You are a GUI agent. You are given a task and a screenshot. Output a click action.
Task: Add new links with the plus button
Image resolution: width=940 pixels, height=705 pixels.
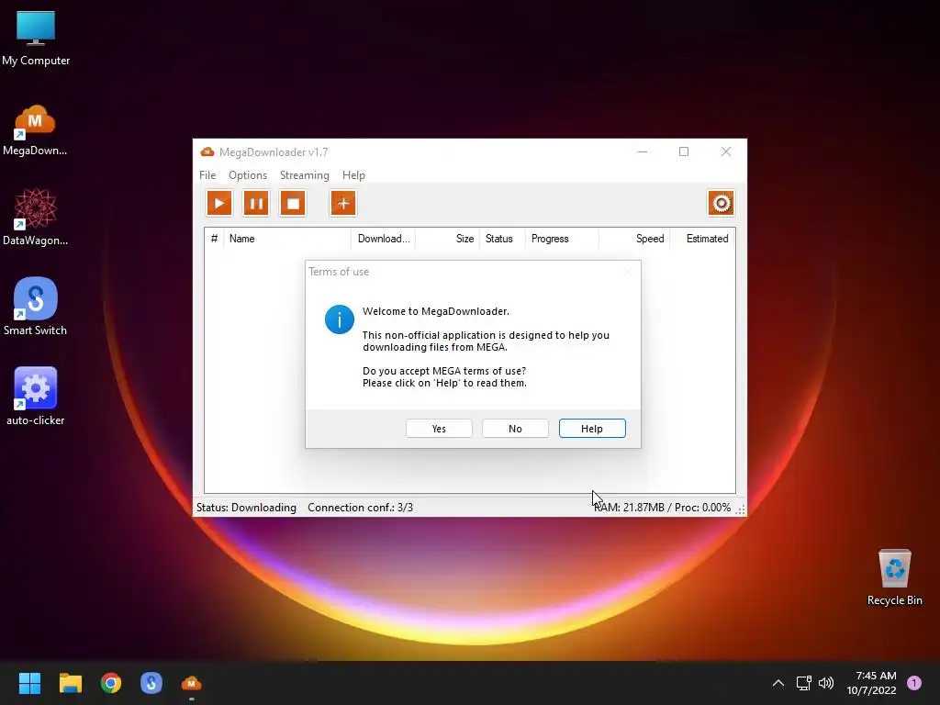pyautogui.click(x=343, y=203)
